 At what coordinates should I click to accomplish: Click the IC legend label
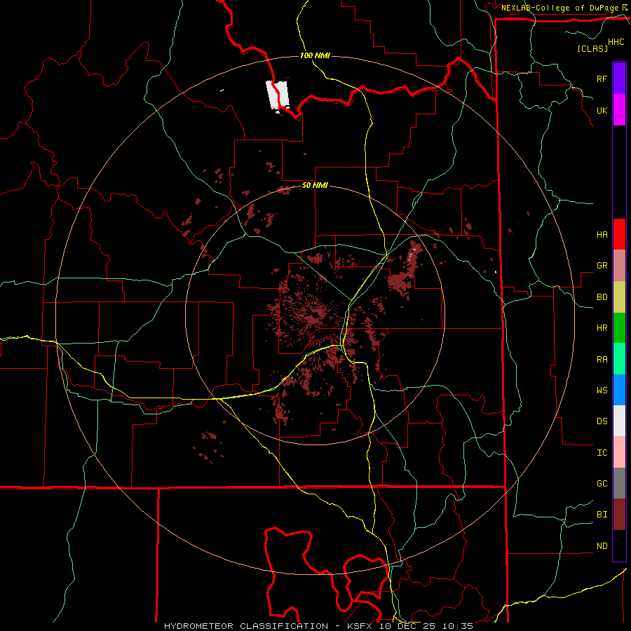pyautogui.click(x=602, y=452)
